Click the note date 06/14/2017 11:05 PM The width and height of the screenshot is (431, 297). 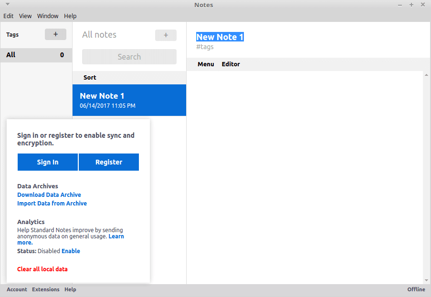point(107,106)
